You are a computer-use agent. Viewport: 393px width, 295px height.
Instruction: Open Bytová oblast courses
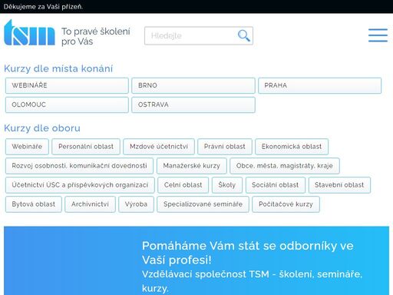34,204
